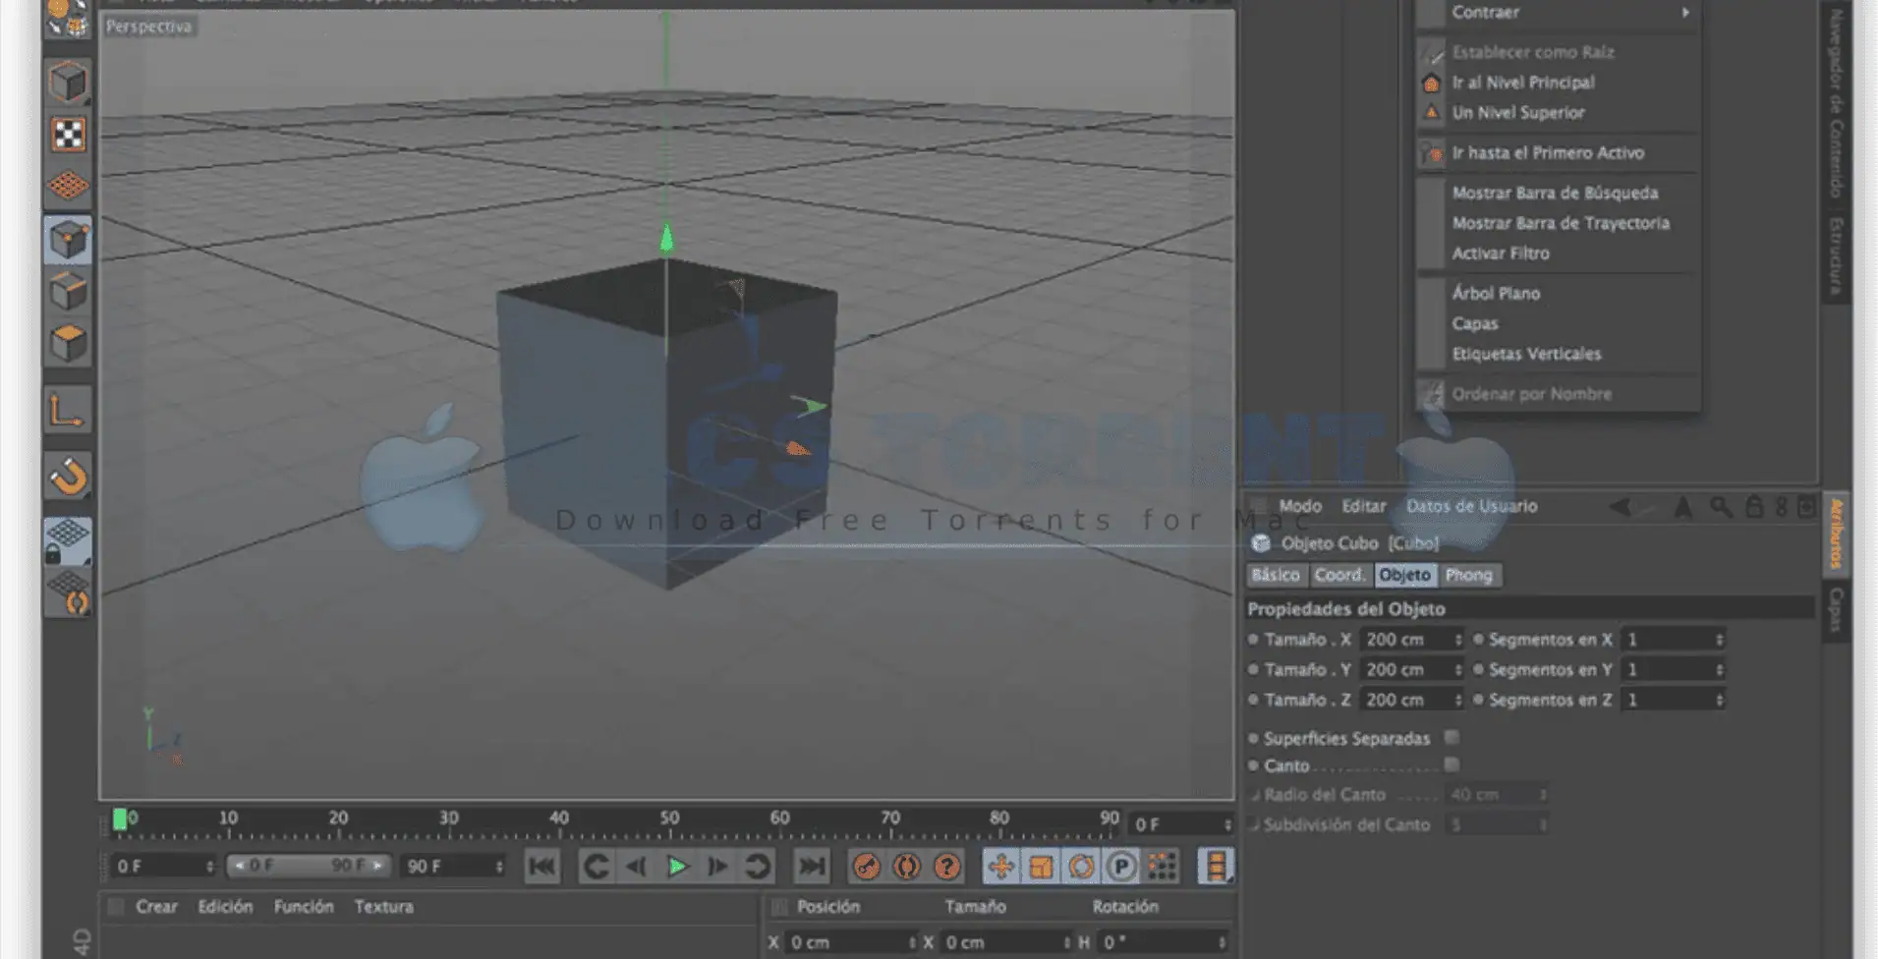Select the Workplane mode orange grid icon
The image size is (1878, 959).
[x=68, y=186]
